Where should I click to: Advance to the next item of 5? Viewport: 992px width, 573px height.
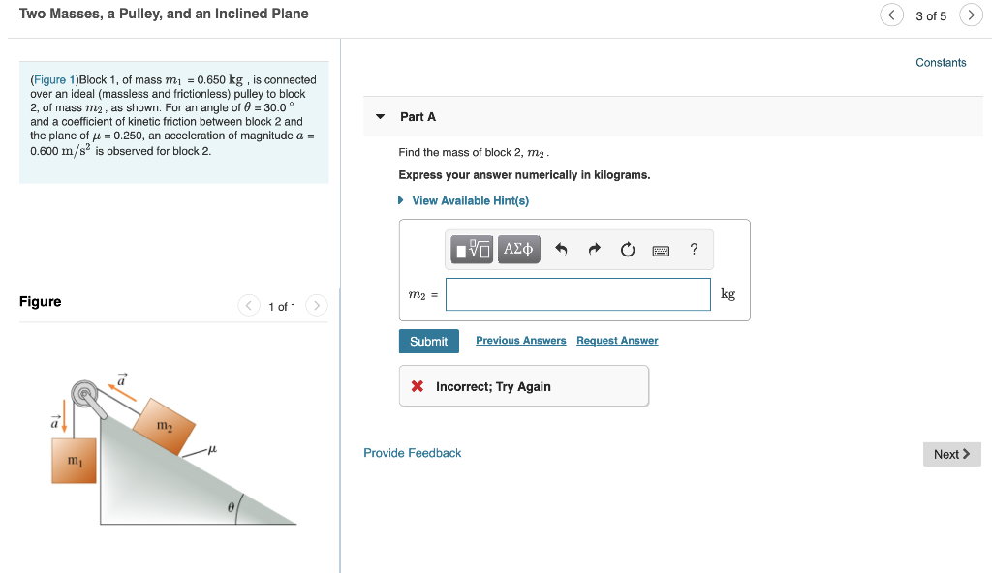pos(971,15)
